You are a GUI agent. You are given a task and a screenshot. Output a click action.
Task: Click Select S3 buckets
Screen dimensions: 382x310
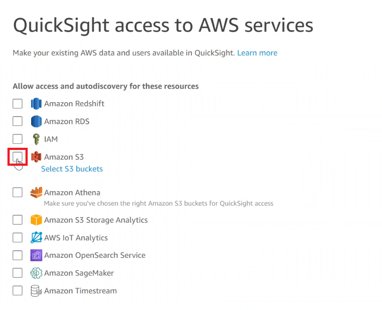point(72,168)
